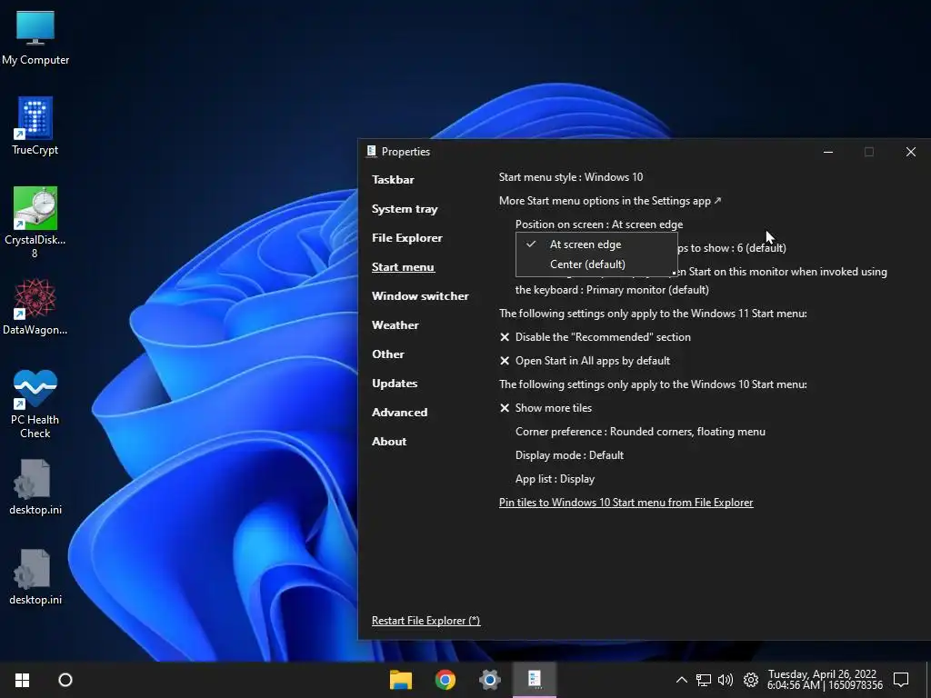The height and width of the screenshot is (698, 931).
Task: Toggle Open Start in All apps
Action: [585, 361]
